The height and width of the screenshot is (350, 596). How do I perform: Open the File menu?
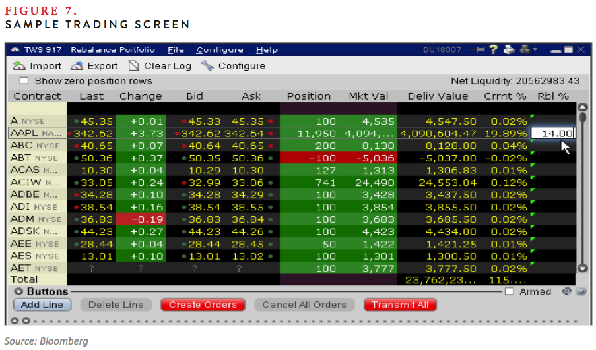tap(176, 49)
